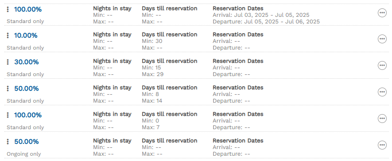The width and height of the screenshot is (392, 161).
Task: Click the Arrival Jul 03, 2025 date range
Action: [x=261, y=15]
